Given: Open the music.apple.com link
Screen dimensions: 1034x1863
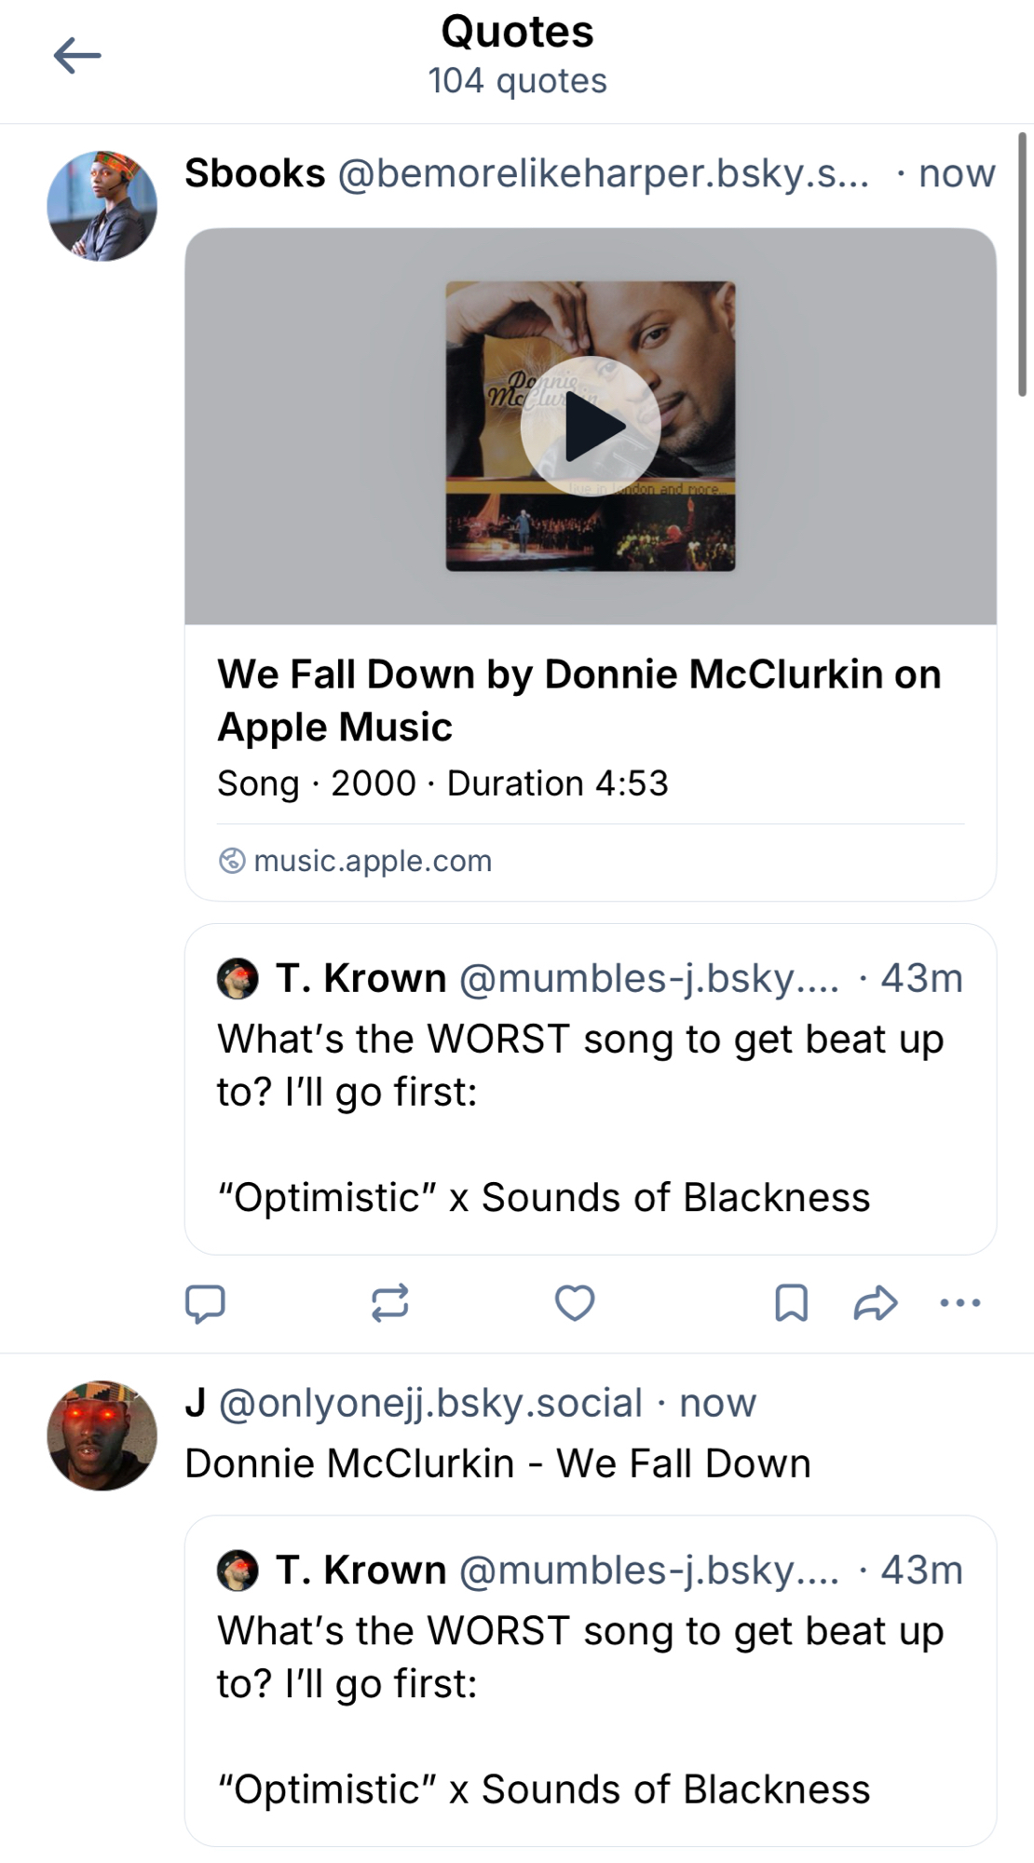Looking at the screenshot, I should coord(372,861).
